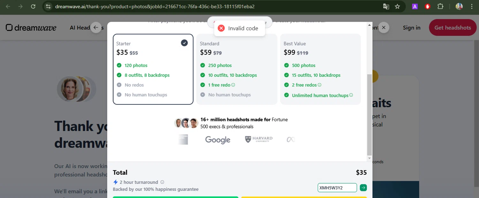Select the Standard $59 plan
The width and height of the screenshot is (479, 198).
tap(237, 69)
